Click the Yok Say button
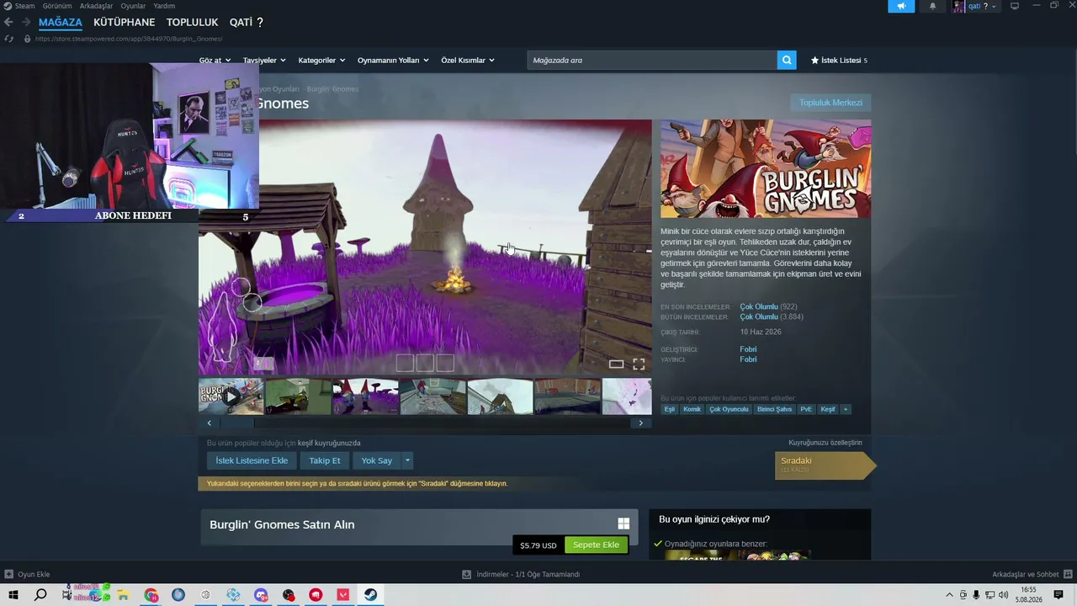The width and height of the screenshot is (1077, 606). [x=377, y=460]
